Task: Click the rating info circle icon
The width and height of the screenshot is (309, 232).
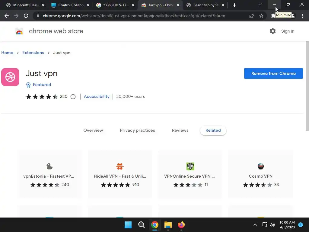Action: coord(73,96)
